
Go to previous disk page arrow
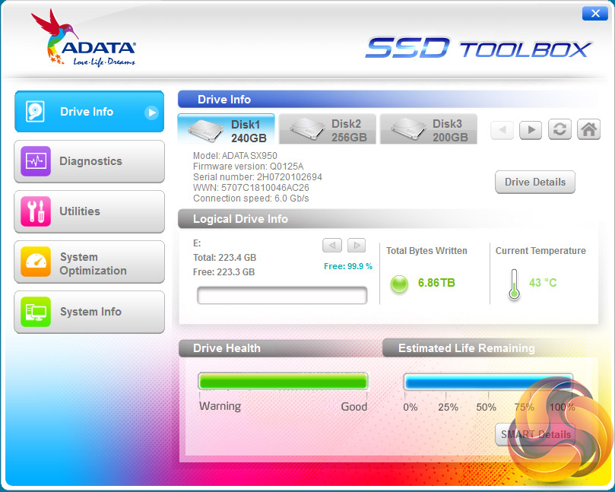click(502, 129)
